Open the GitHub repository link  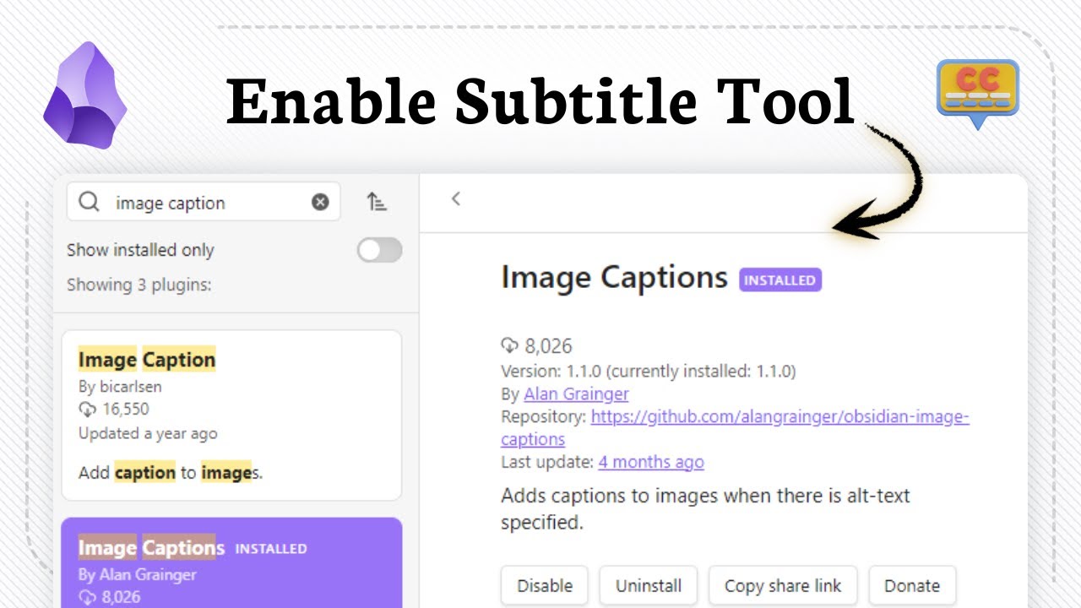tap(735, 427)
